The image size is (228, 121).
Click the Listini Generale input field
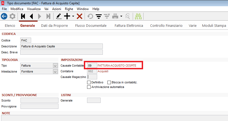(x=94, y=100)
